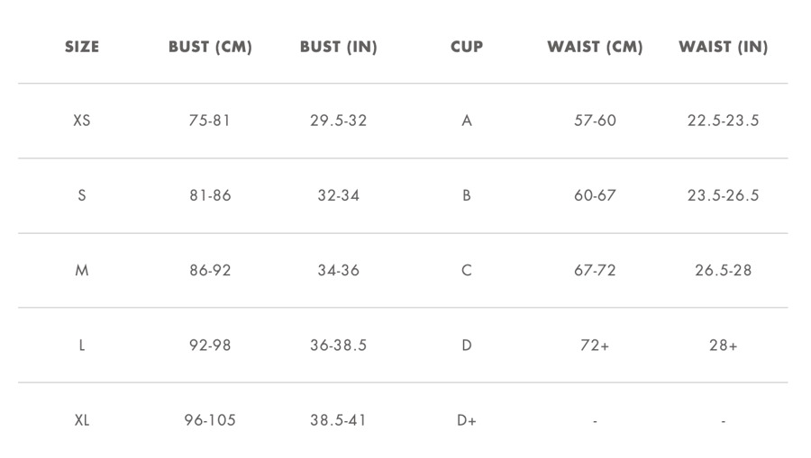This screenshot has height=458, width=811.
Task: Click the 26.5-28 waist inches cell
Action: (723, 270)
